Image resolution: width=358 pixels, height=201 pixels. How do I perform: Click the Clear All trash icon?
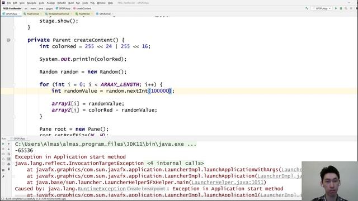(x=9, y=169)
